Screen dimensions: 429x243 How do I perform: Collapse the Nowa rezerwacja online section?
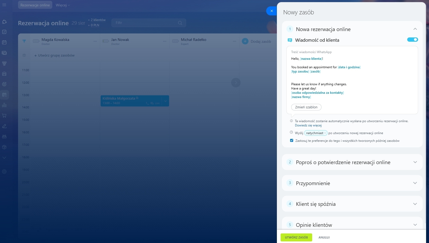tap(415, 29)
